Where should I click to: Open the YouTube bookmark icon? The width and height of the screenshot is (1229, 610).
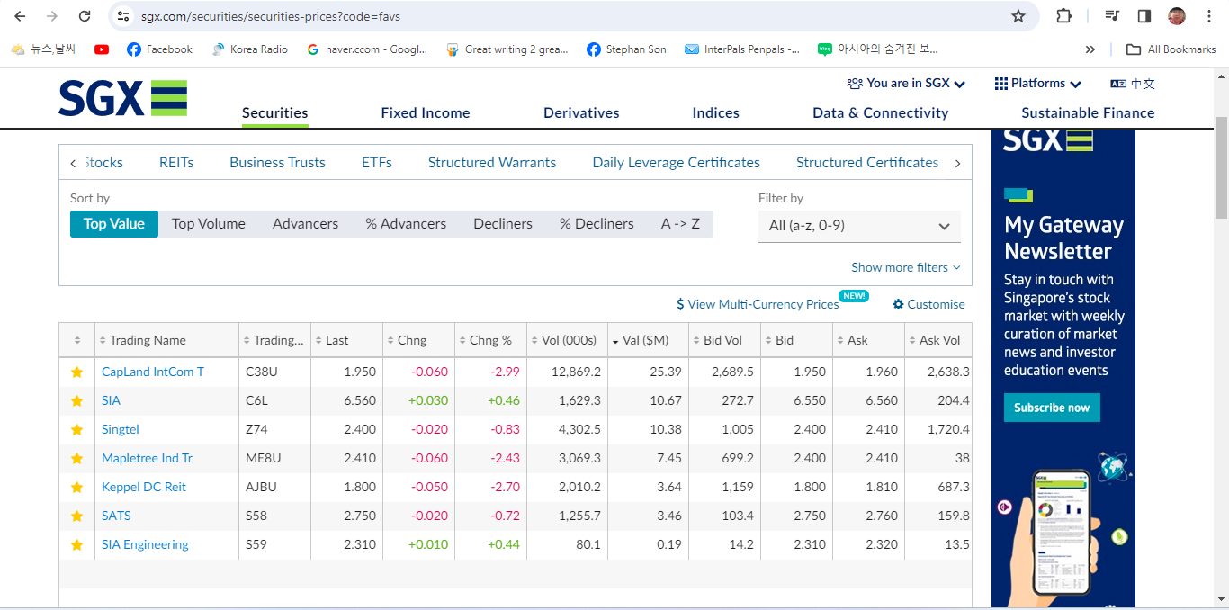pos(102,49)
